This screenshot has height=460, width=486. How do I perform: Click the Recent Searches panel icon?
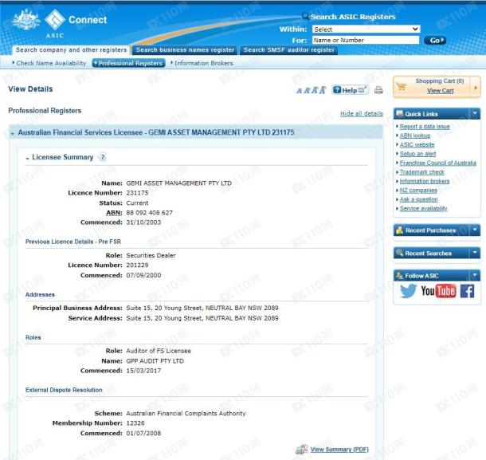click(x=399, y=253)
